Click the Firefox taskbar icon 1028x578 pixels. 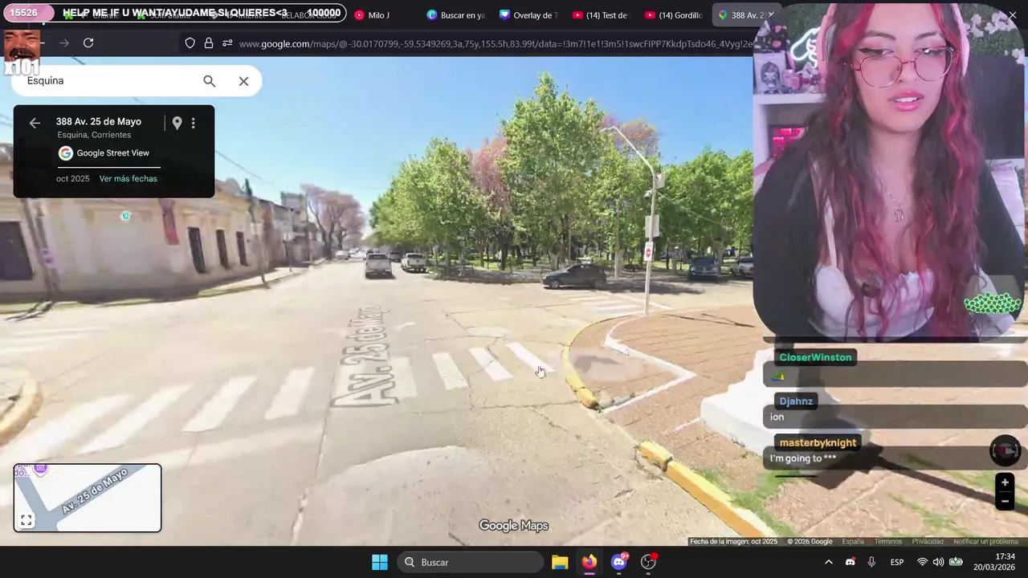(x=589, y=562)
